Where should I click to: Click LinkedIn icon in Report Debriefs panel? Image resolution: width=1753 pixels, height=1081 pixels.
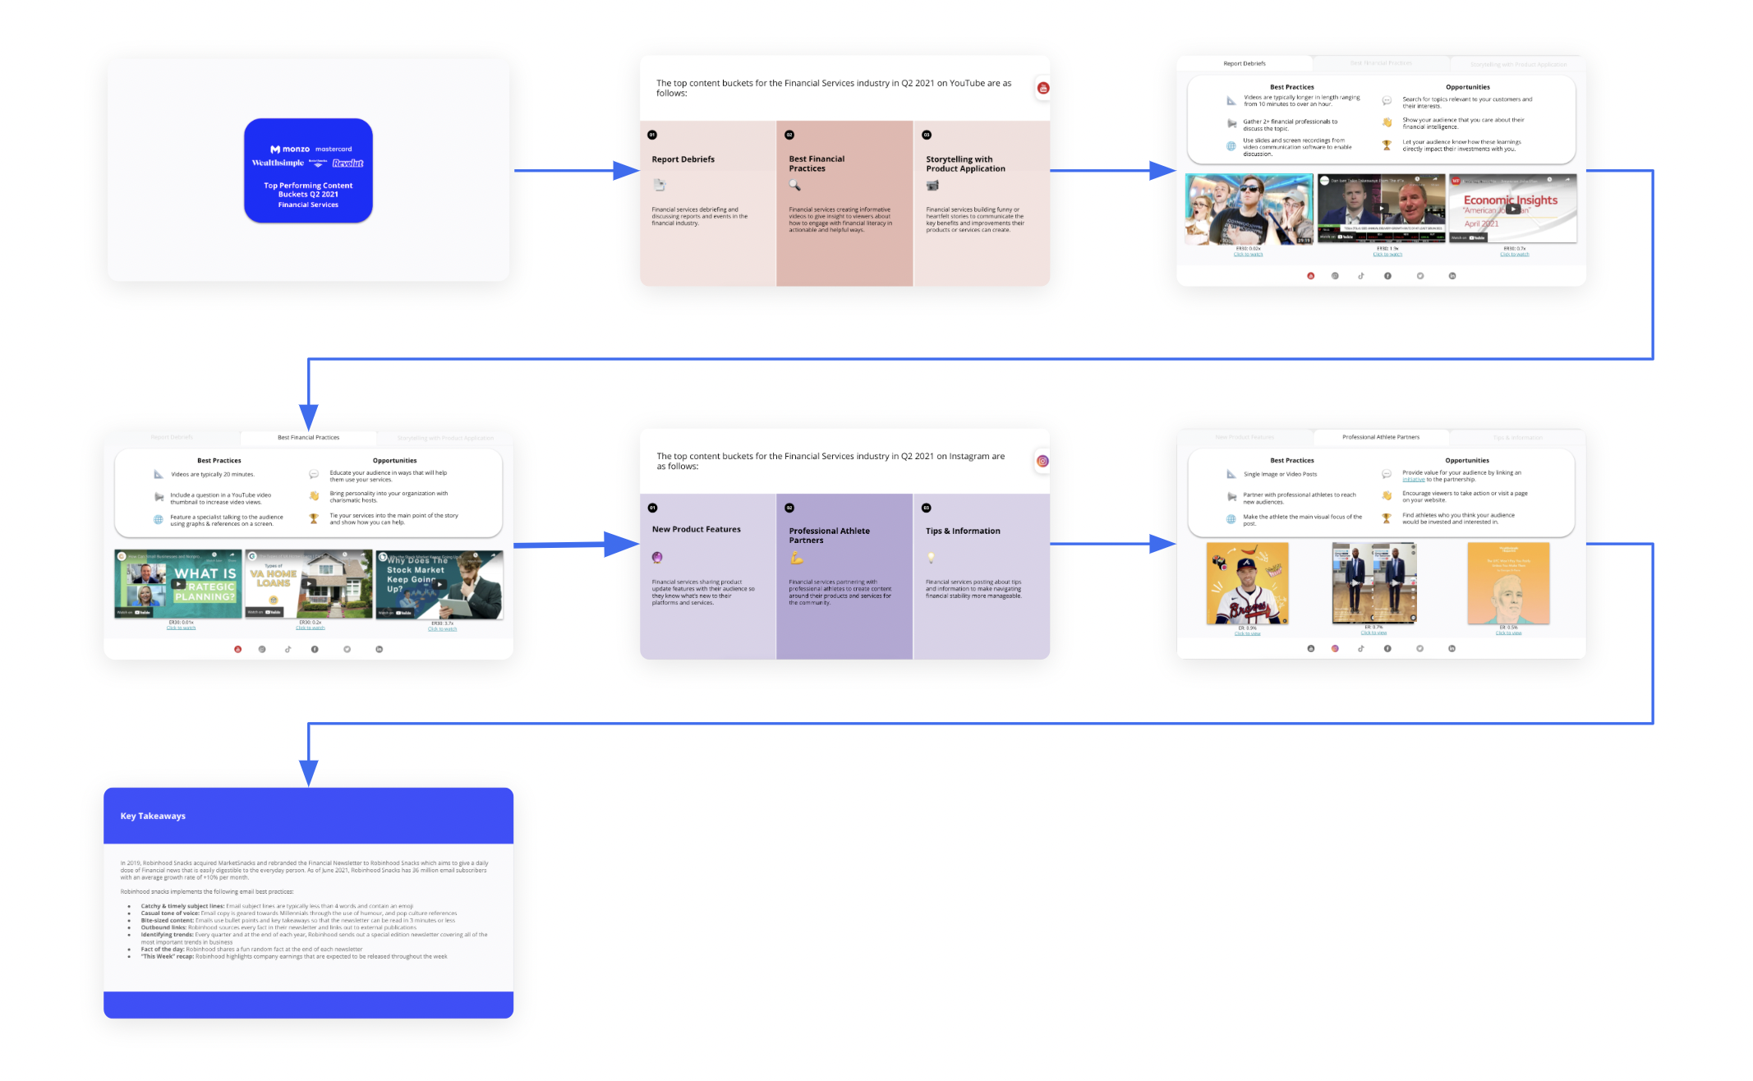1452,276
